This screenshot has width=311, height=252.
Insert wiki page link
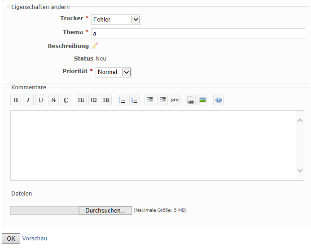tap(190, 100)
